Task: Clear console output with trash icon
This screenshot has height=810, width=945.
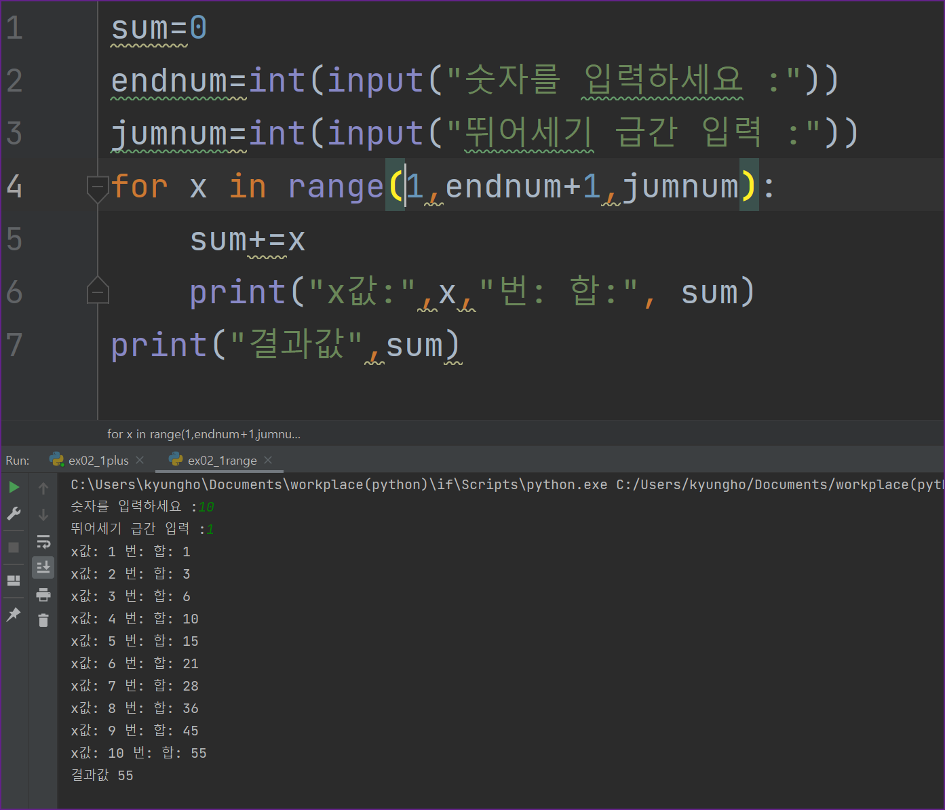Action: 43,620
